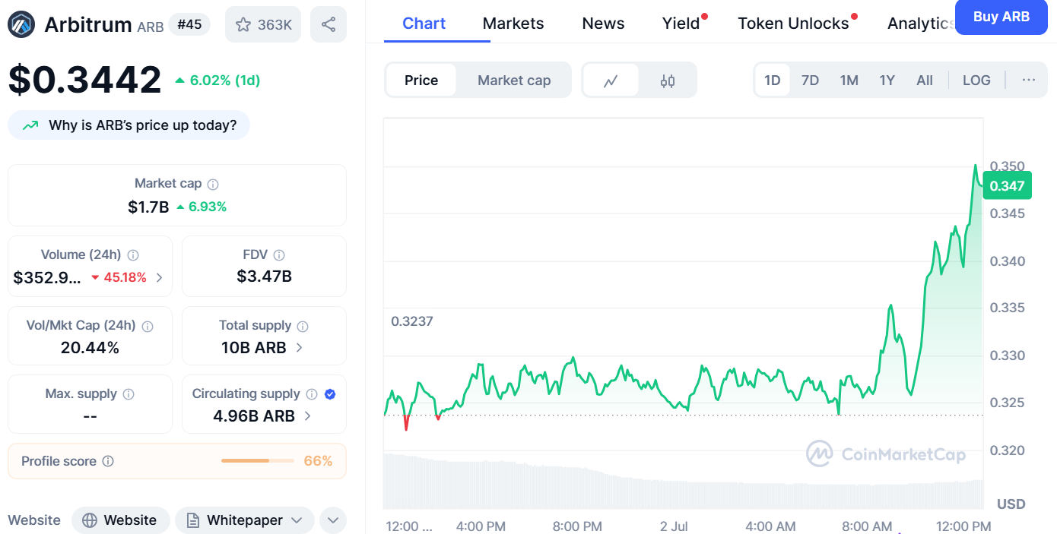Open the Chart tab
Image resolution: width=1057 pixels, height=534 pixels.
coord(424,24)
